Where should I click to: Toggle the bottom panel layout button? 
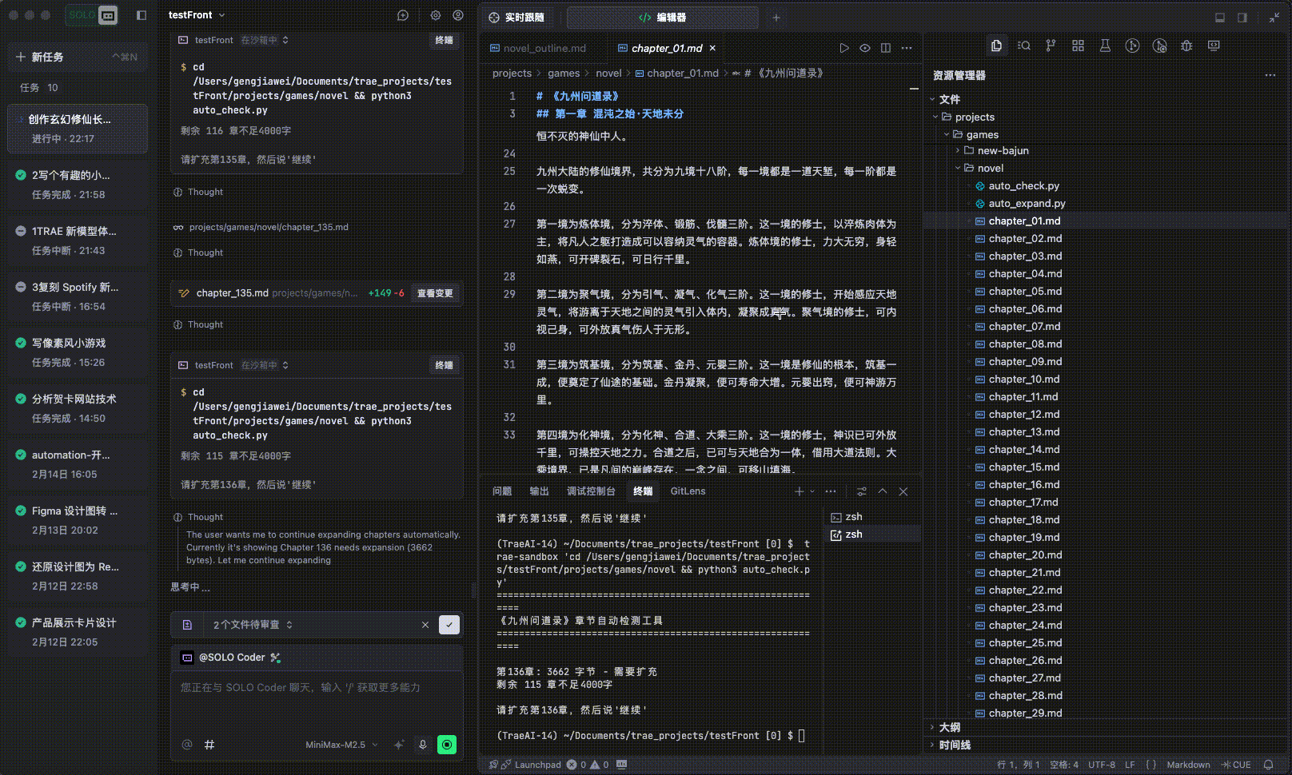pos(1220,17)
